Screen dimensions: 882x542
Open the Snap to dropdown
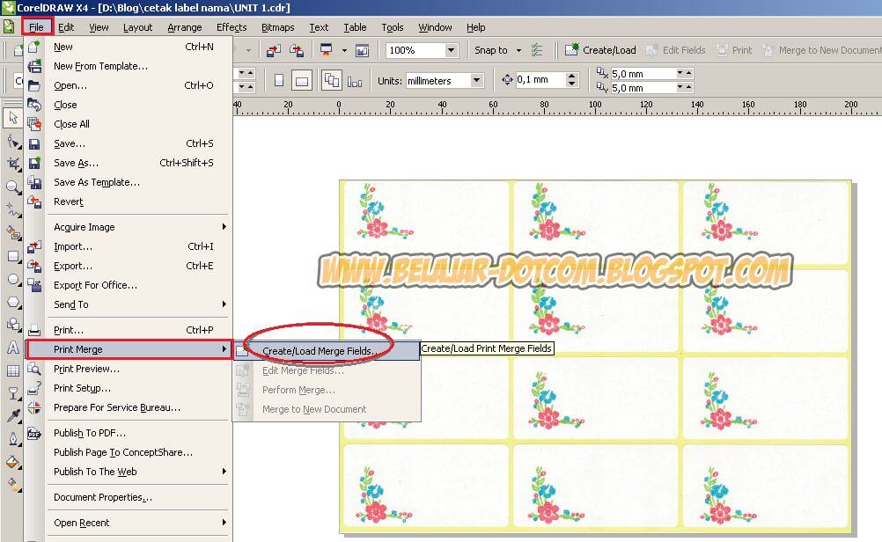(x=518, y=51)
